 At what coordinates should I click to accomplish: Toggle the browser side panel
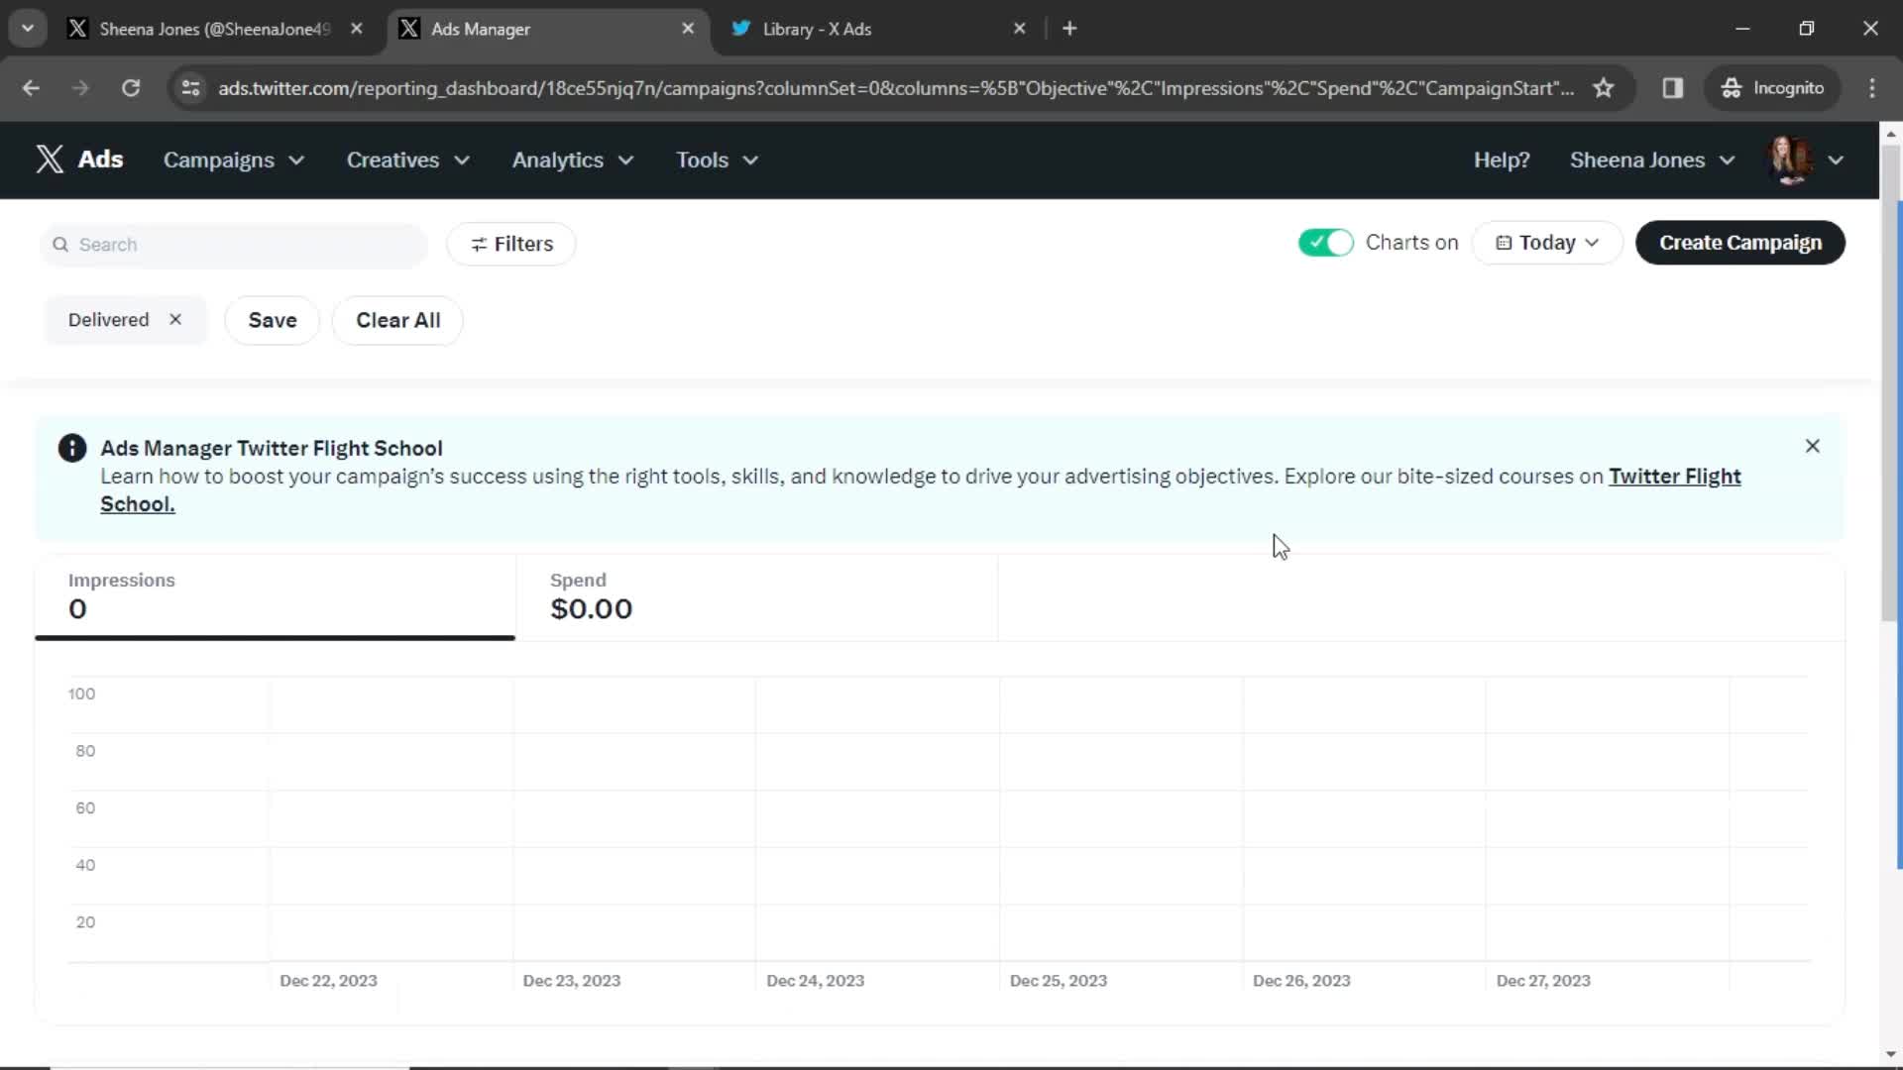[1673, 88]
